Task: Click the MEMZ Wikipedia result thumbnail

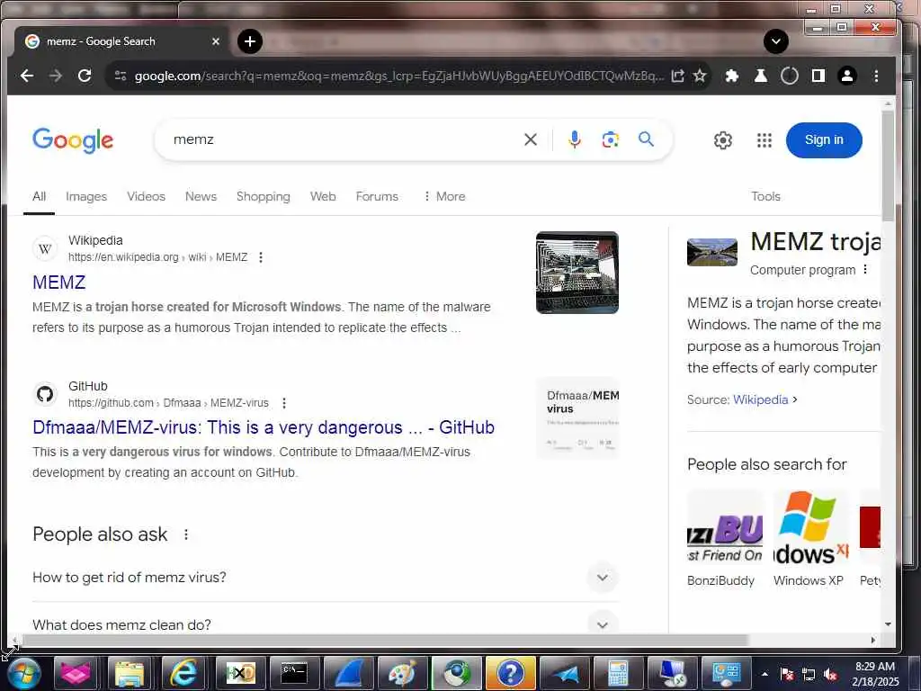Action: 577,273
